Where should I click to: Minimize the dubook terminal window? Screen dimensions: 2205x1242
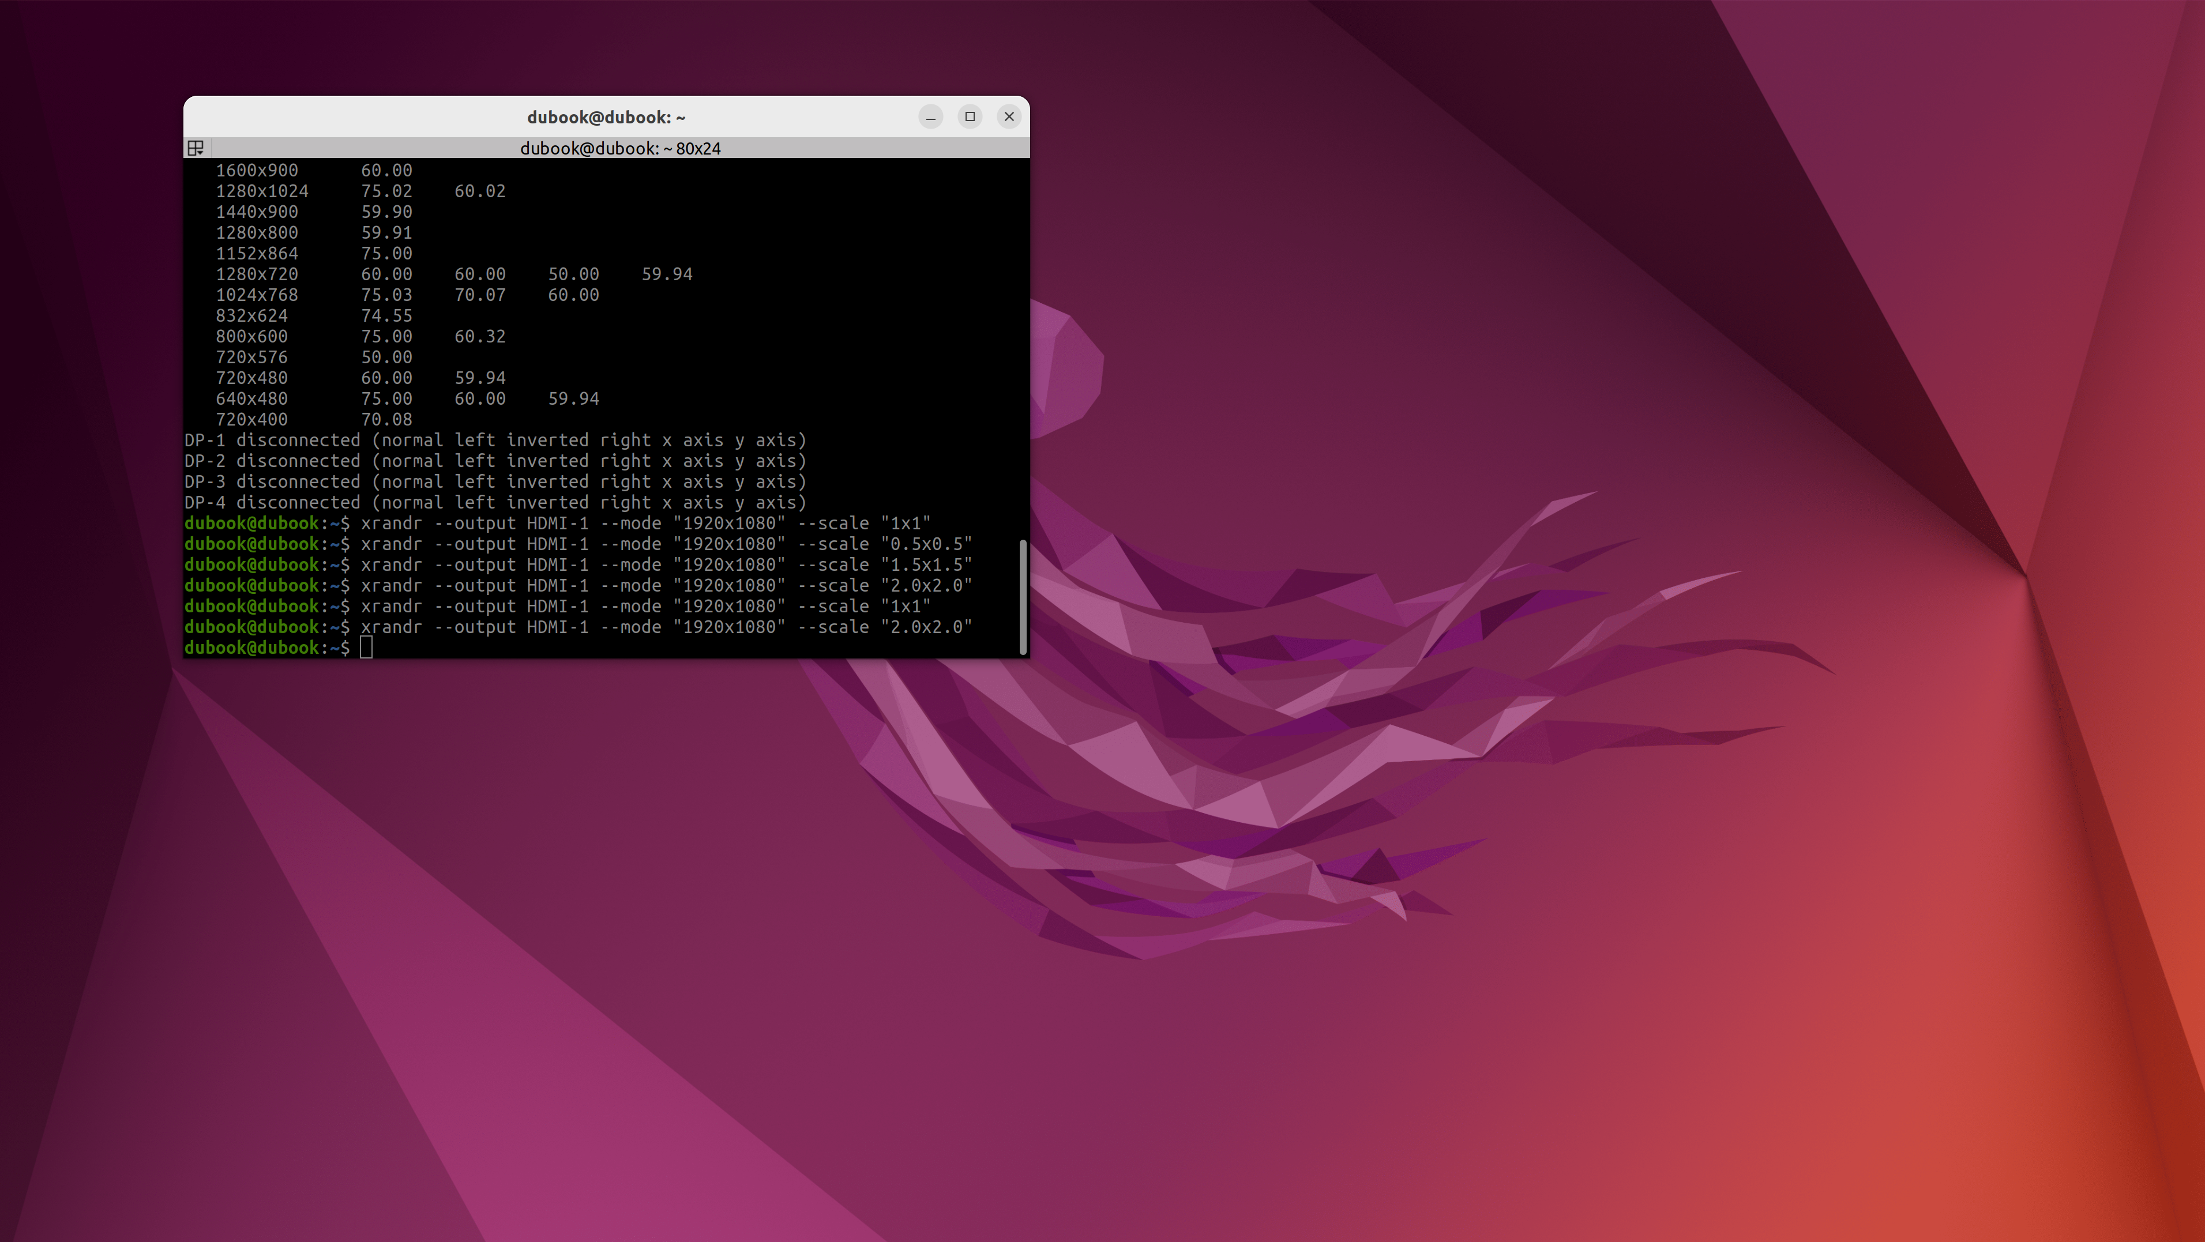tap(930, 117)
